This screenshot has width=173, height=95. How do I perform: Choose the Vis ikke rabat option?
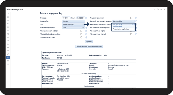(x=123, y=26)
